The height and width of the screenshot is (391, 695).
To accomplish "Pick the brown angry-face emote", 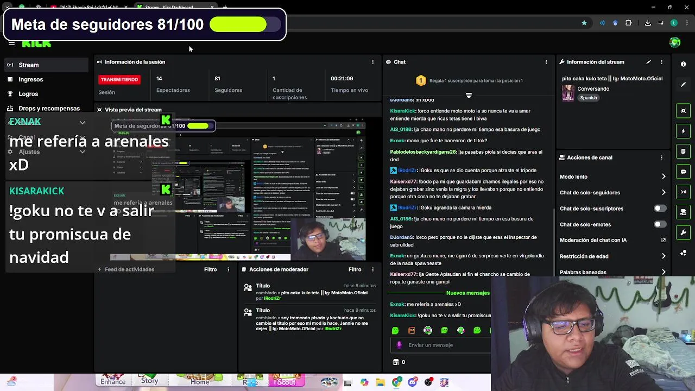I will (x=412, y=330).
